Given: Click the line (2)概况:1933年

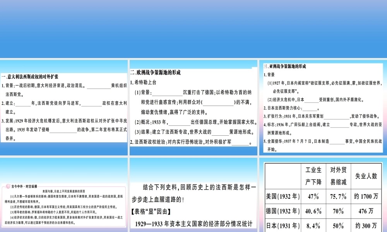Looking at the screenshot, I should click(x=195, y=122).
